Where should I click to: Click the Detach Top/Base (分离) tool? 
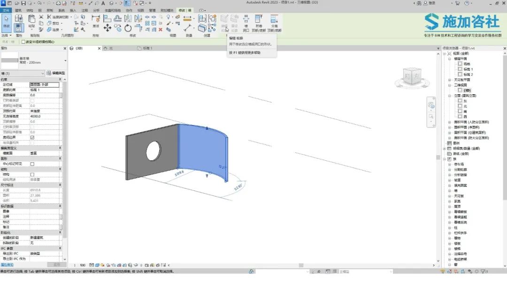(x=274, y=23)
